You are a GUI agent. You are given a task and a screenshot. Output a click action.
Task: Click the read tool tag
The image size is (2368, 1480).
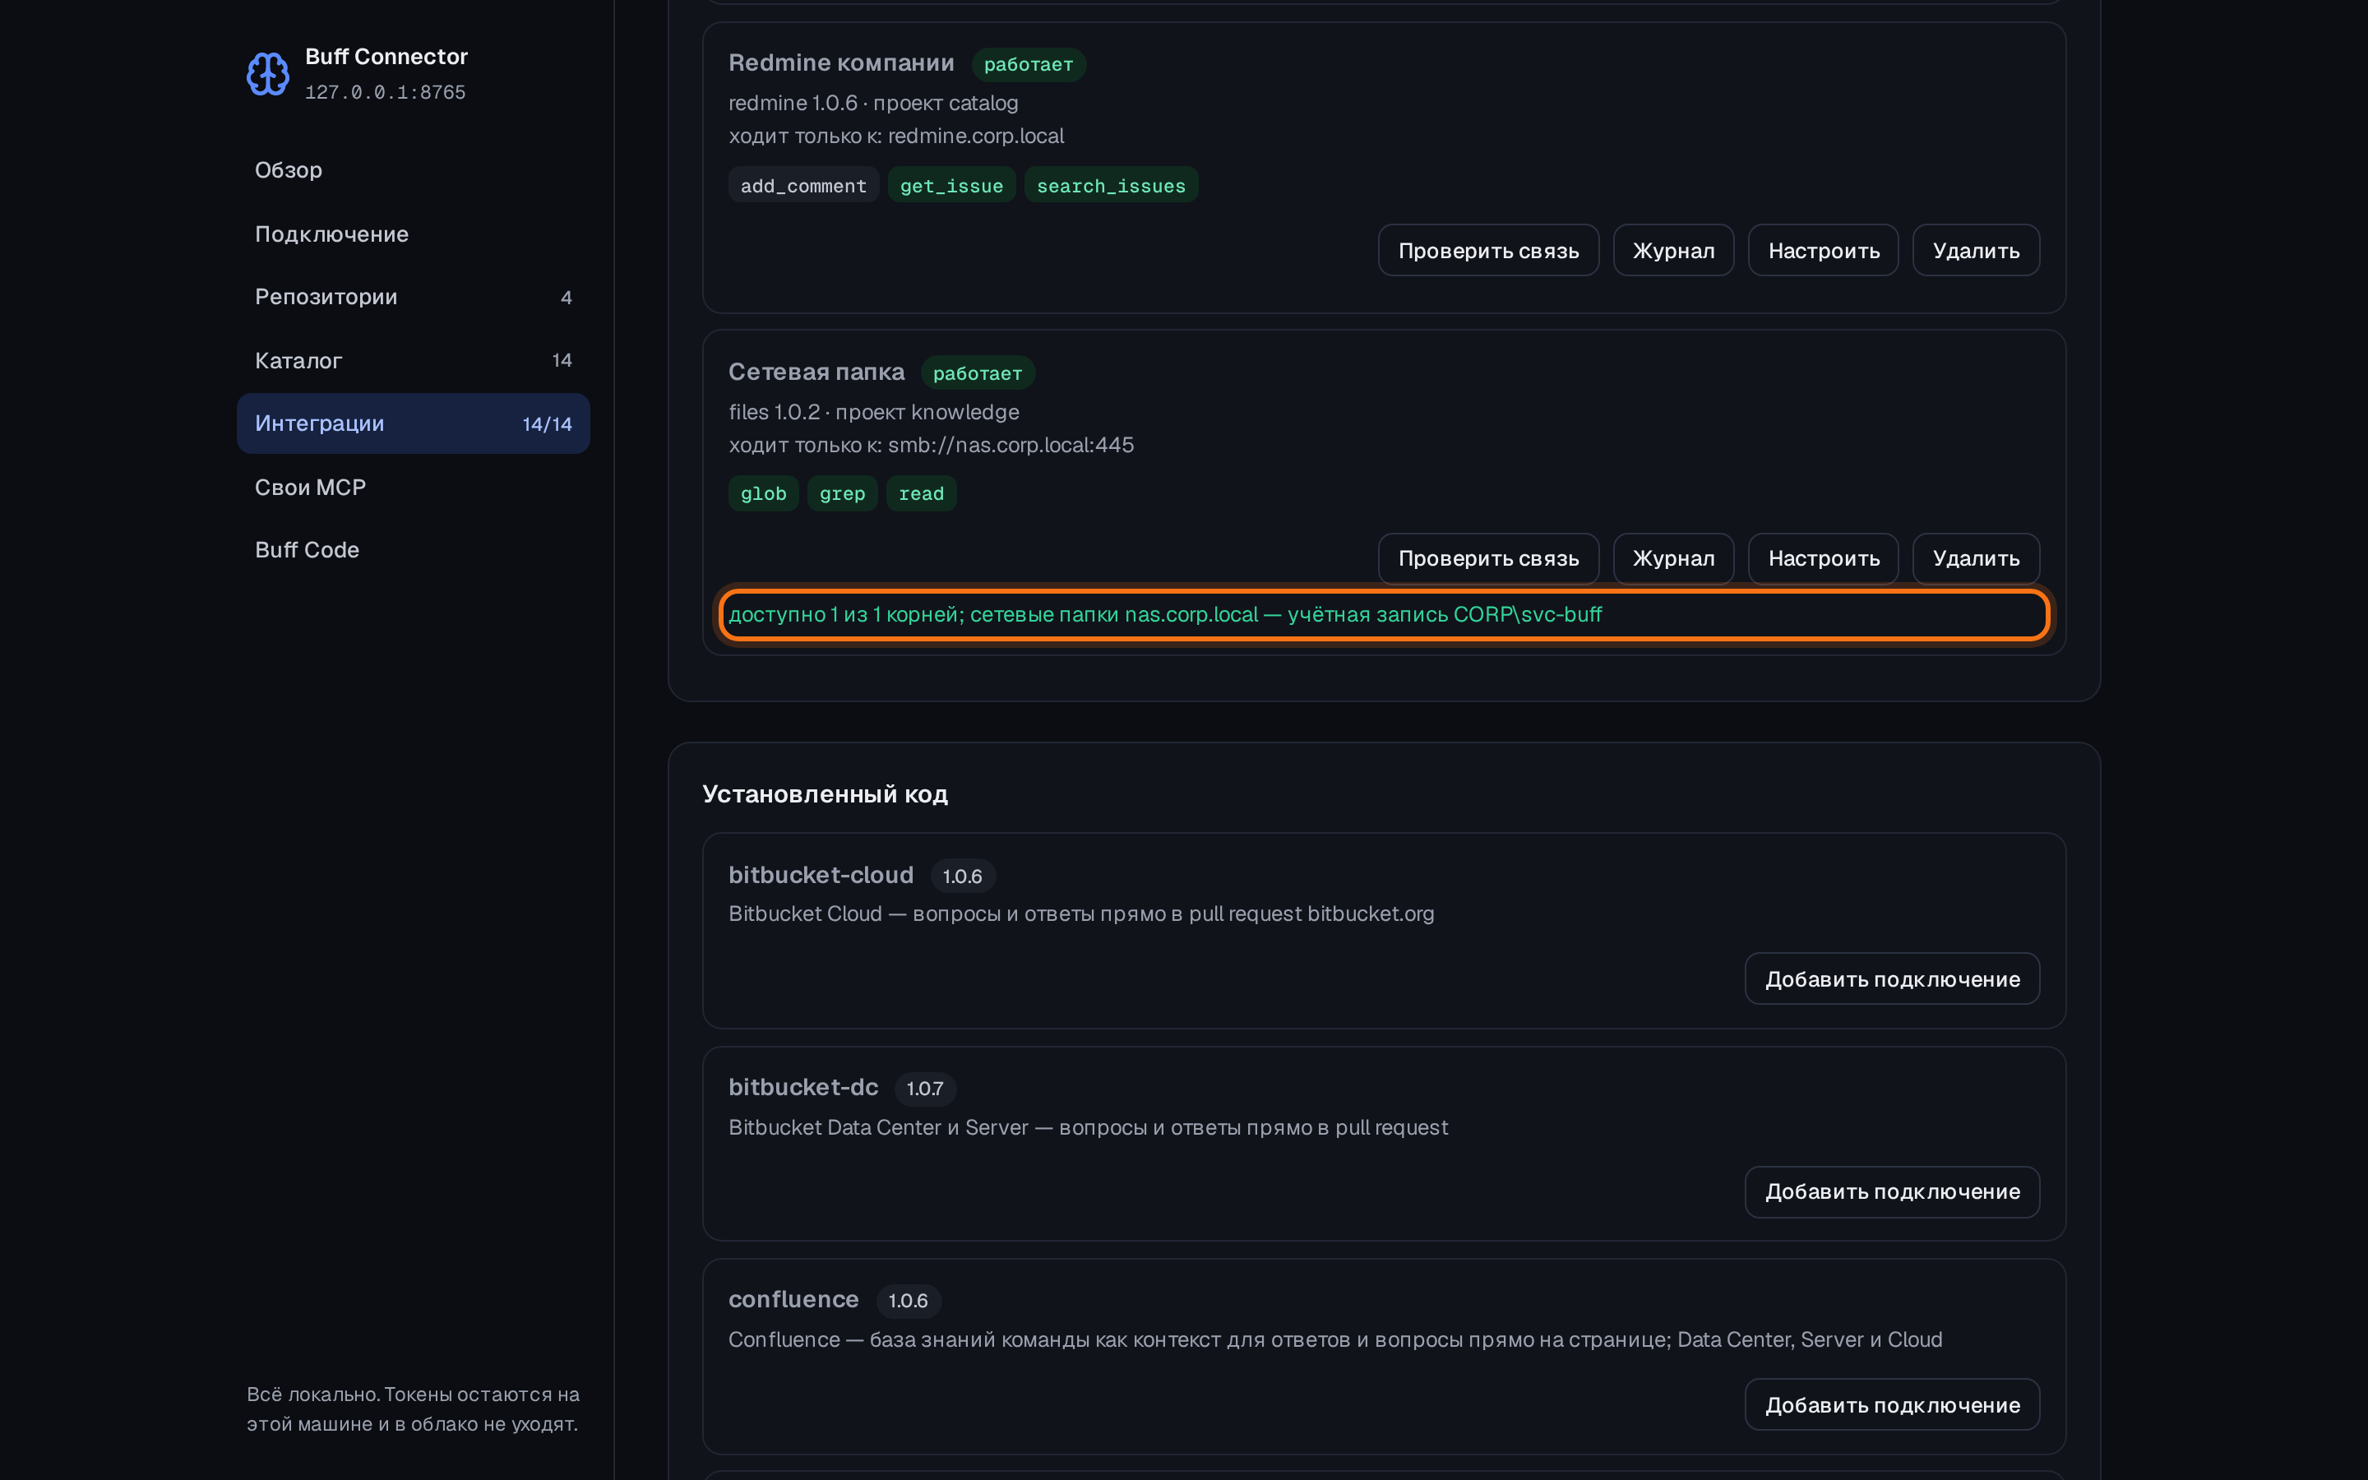click(921, 493)
